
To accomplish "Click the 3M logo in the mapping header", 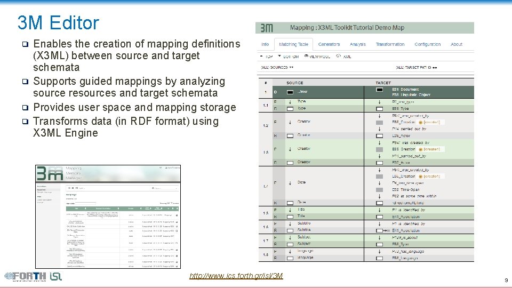I will click(x=267, y=28).
